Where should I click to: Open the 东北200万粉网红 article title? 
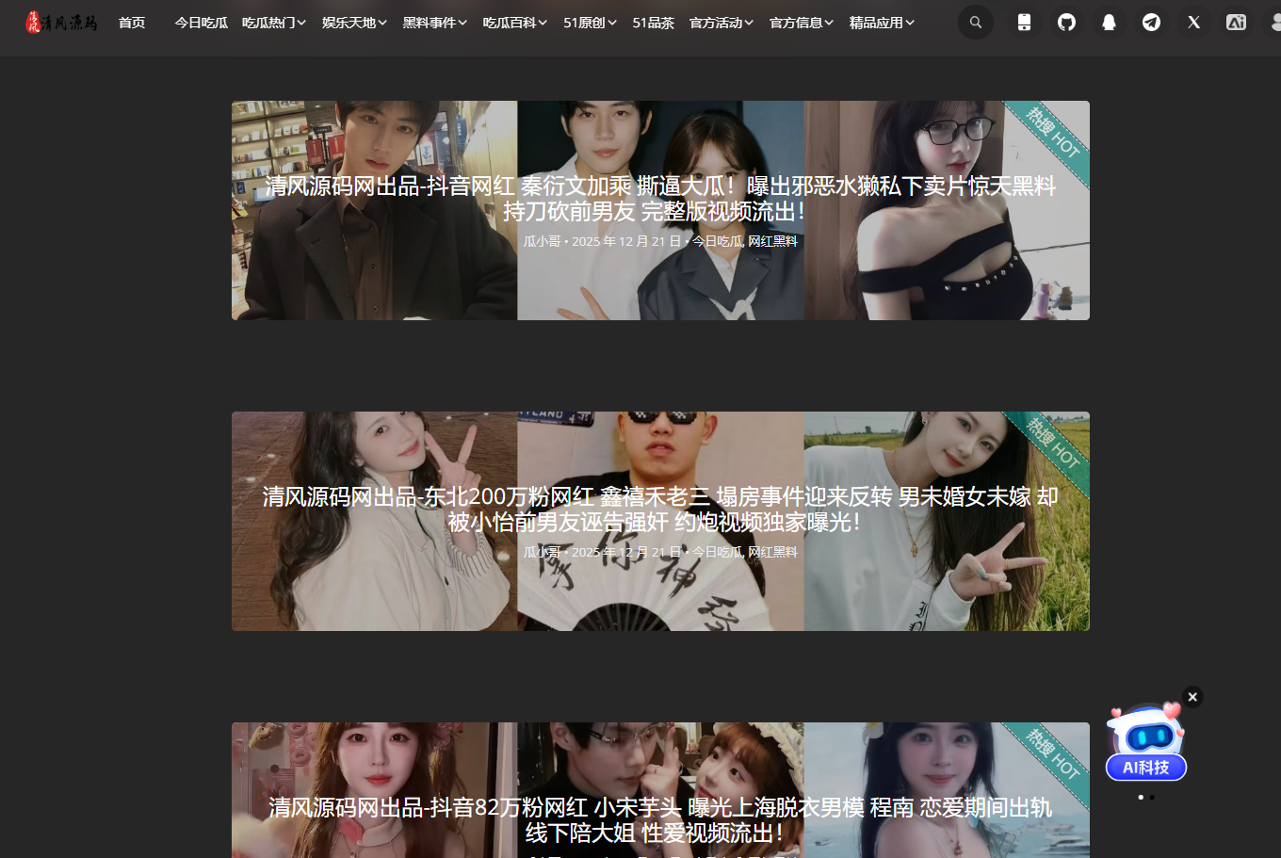(x=659, y=509)
